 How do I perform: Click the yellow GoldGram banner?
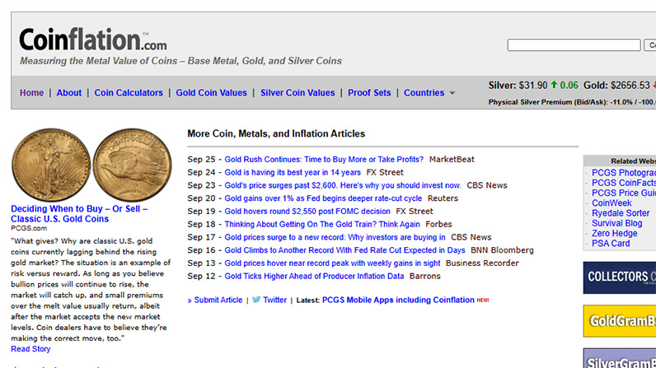click(620, 321)
